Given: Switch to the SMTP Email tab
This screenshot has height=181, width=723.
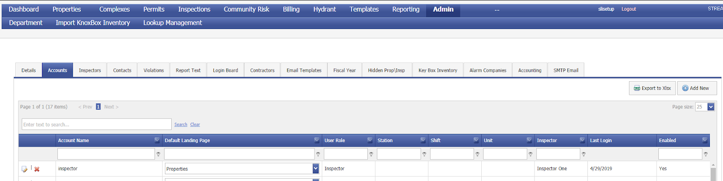Looking at the screenshot, I should [566, 70].
